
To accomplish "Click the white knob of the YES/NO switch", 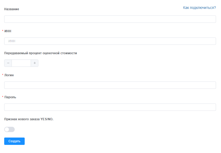I will [x=7, y=129].
